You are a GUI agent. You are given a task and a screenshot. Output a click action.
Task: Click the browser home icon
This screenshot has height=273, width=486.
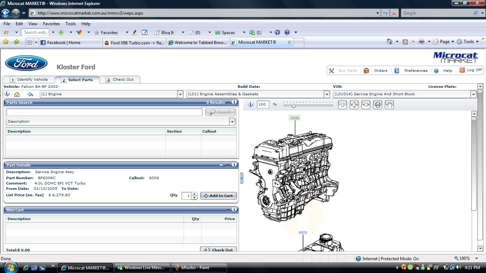(x=390, y=42)
